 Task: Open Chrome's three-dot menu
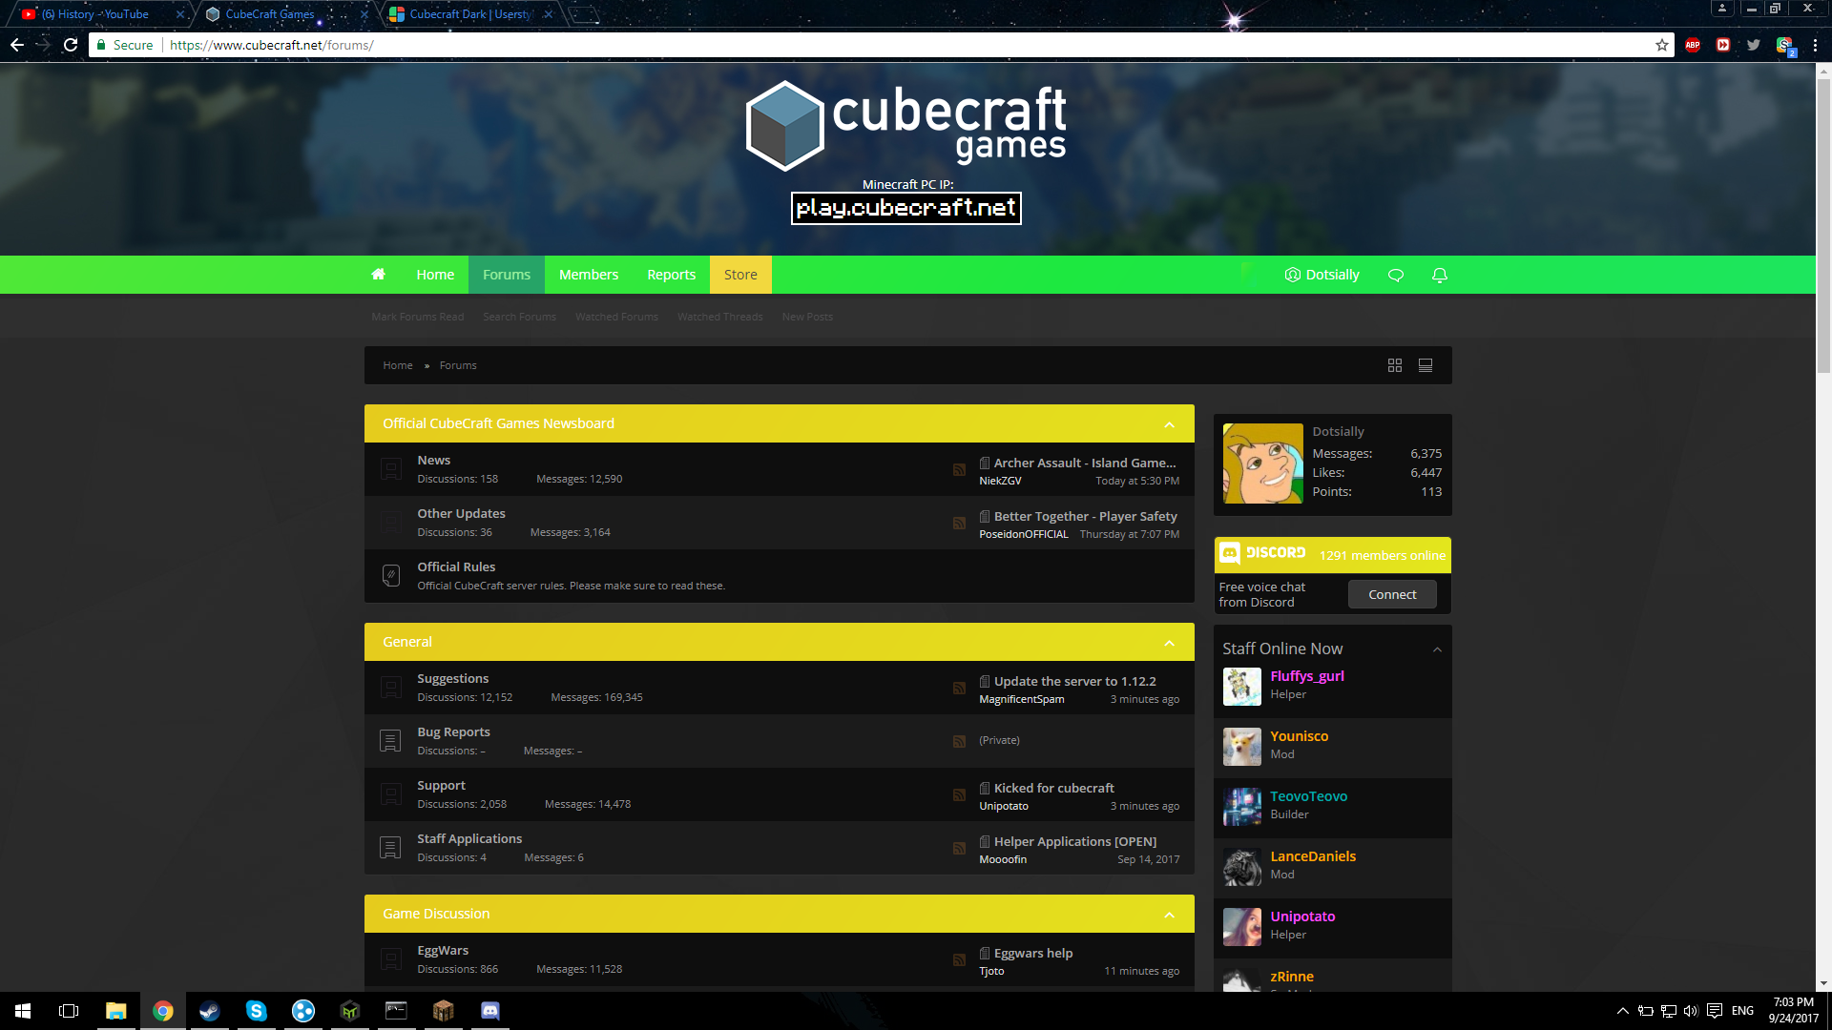[1815, 45]
